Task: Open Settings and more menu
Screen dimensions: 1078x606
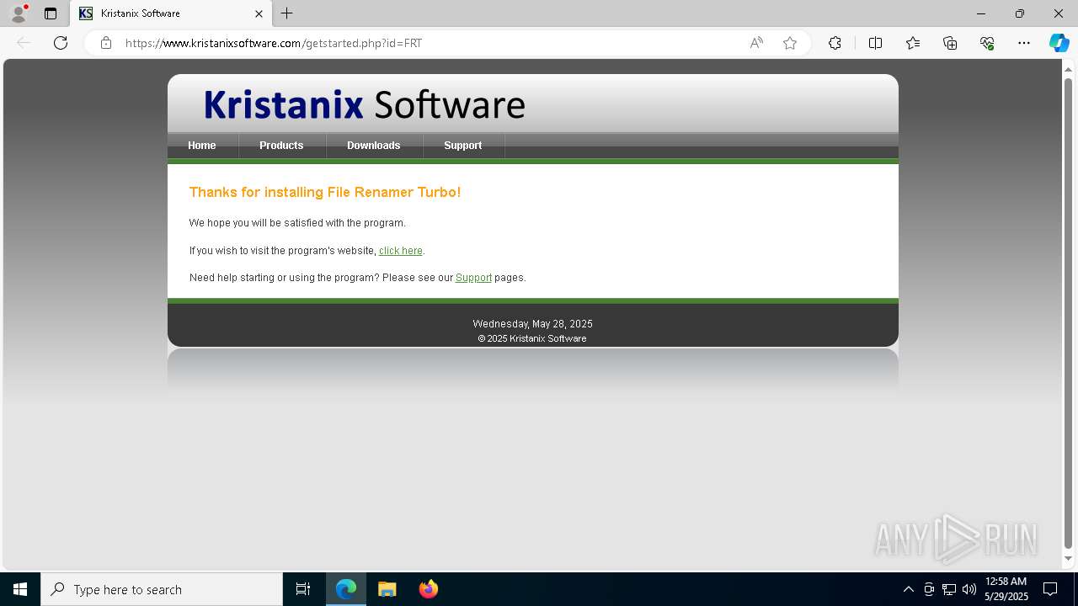Action: click(x=1024, y=43)
